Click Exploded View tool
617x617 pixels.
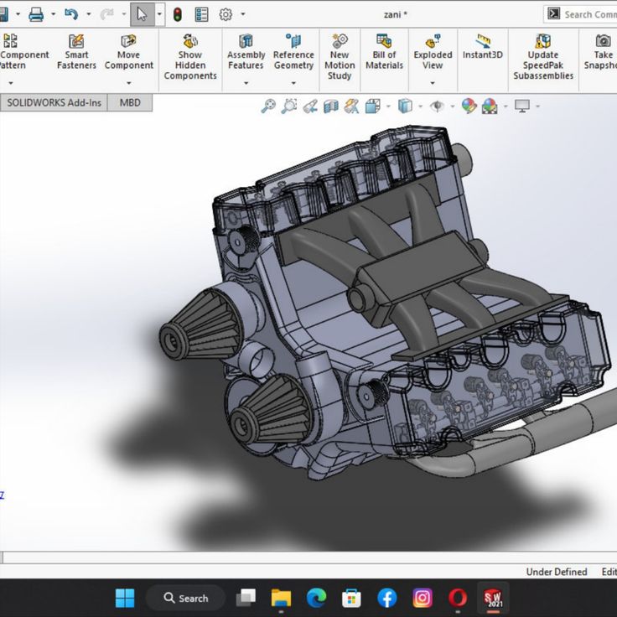pos(433,52)
